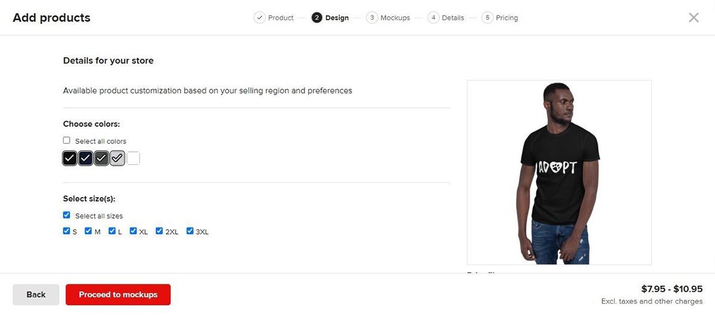The height and width of the screenshot is (318, 715).
Task: Uncheck the XL size checkbox
Action: tap(133, 231)
